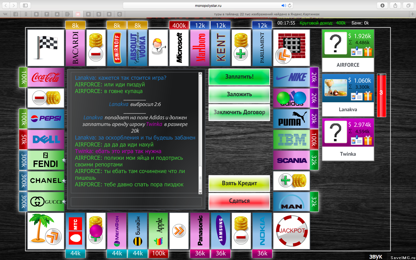Image resolution: width=416 pixels, height=260 pixels.
Task: Click the Lanakva player avatar photo
Action: coord(335,88)
